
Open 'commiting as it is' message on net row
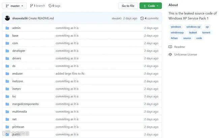67,119
